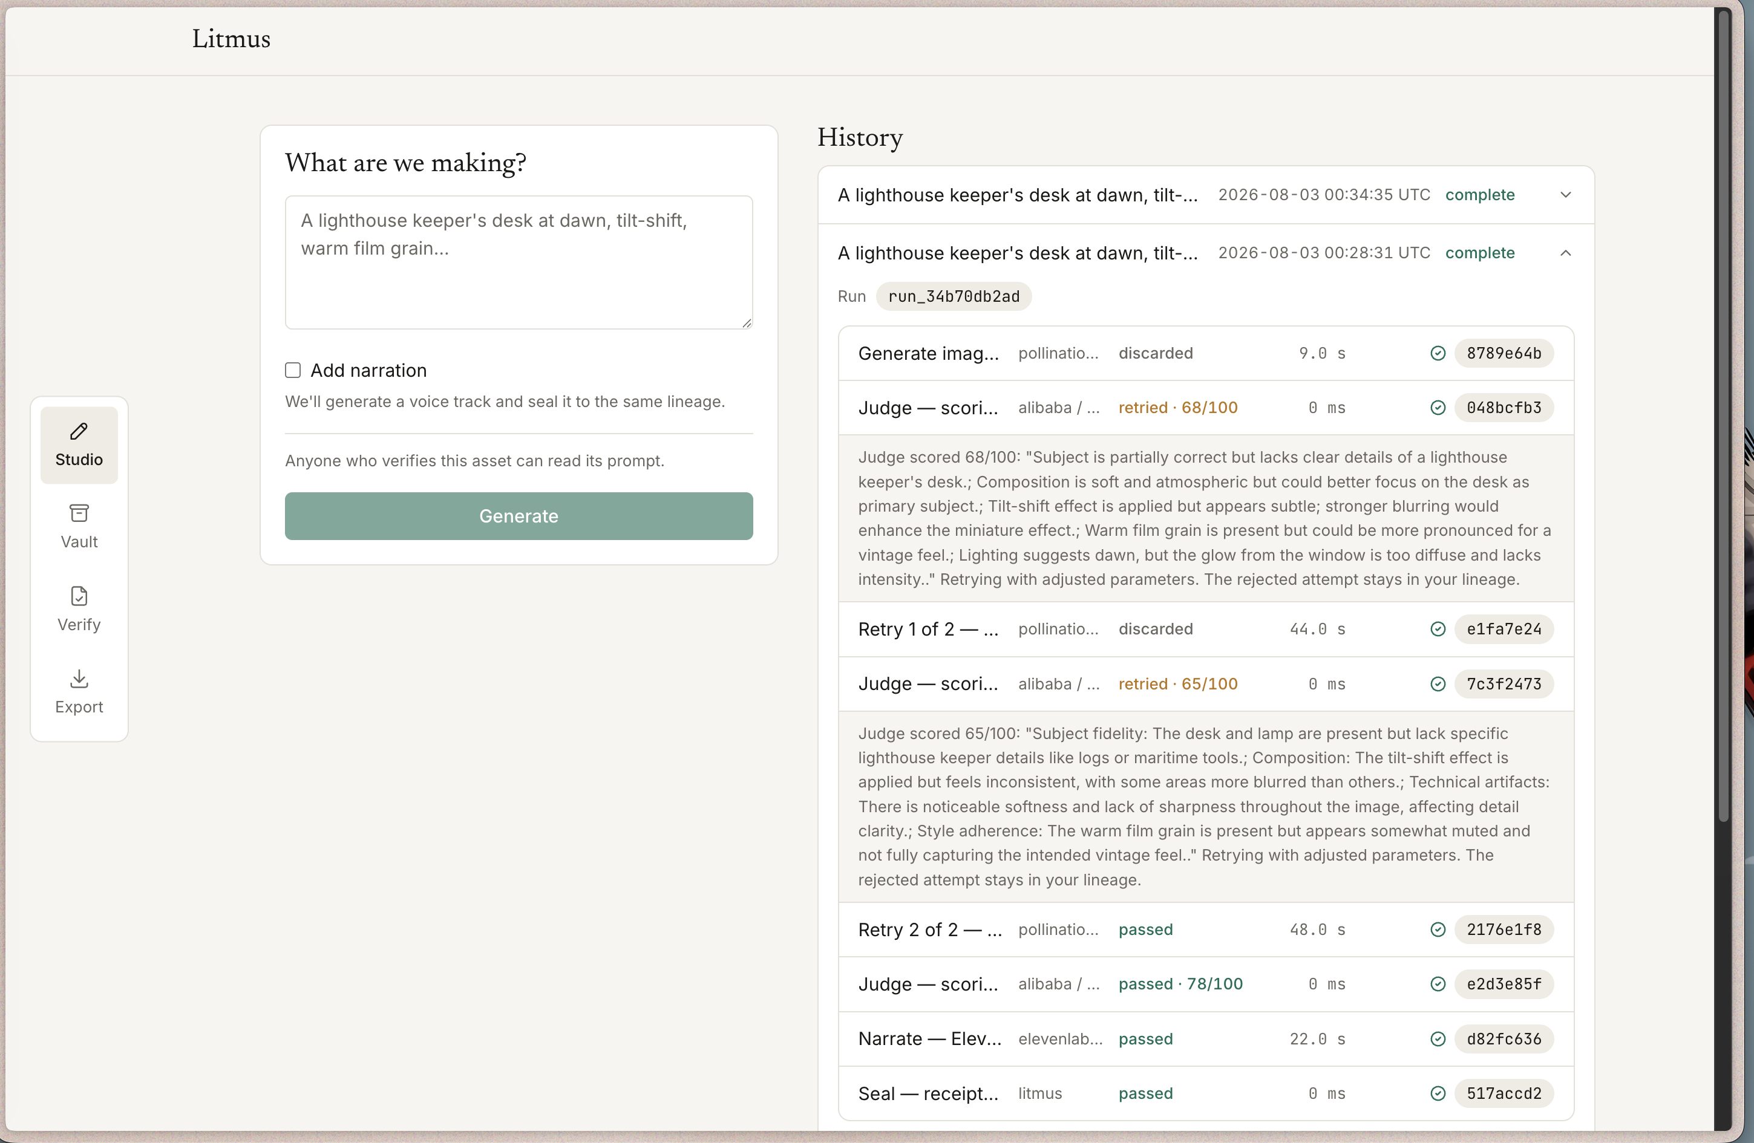The image size is (1754, 1143).
Task: Click the run_34b70db2ad run ID chip
Action: (953, 297)
